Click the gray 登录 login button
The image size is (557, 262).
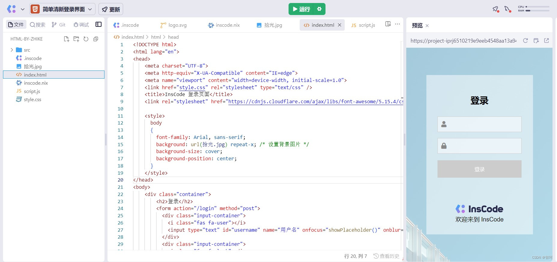coord(479,169)
